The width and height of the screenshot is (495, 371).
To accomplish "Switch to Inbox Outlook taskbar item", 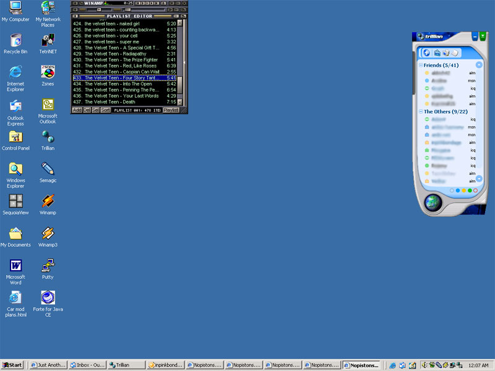I will [87, 365].
